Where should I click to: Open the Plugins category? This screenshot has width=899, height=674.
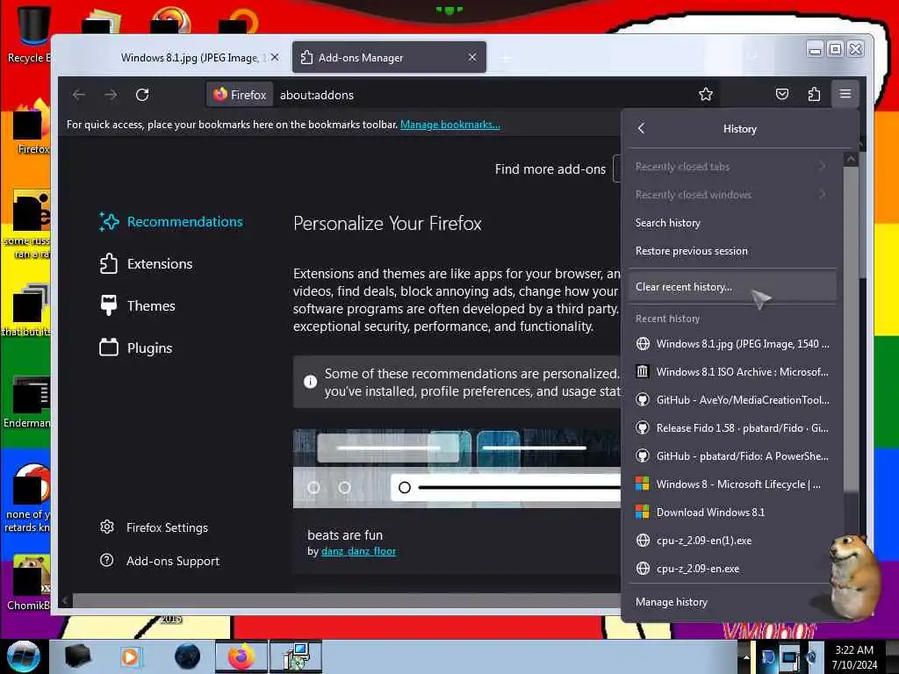tap(135, 348)
